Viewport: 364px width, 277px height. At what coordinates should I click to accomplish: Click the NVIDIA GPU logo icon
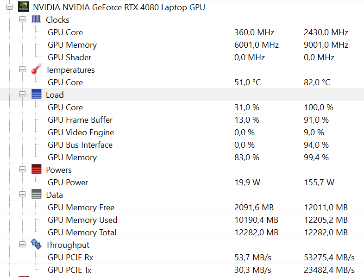pos(24,7)
